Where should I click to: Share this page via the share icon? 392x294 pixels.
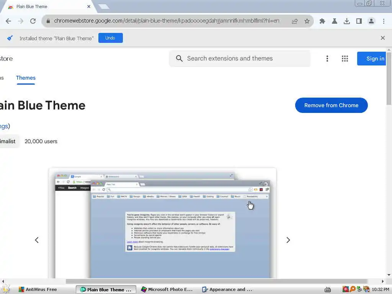295,21
